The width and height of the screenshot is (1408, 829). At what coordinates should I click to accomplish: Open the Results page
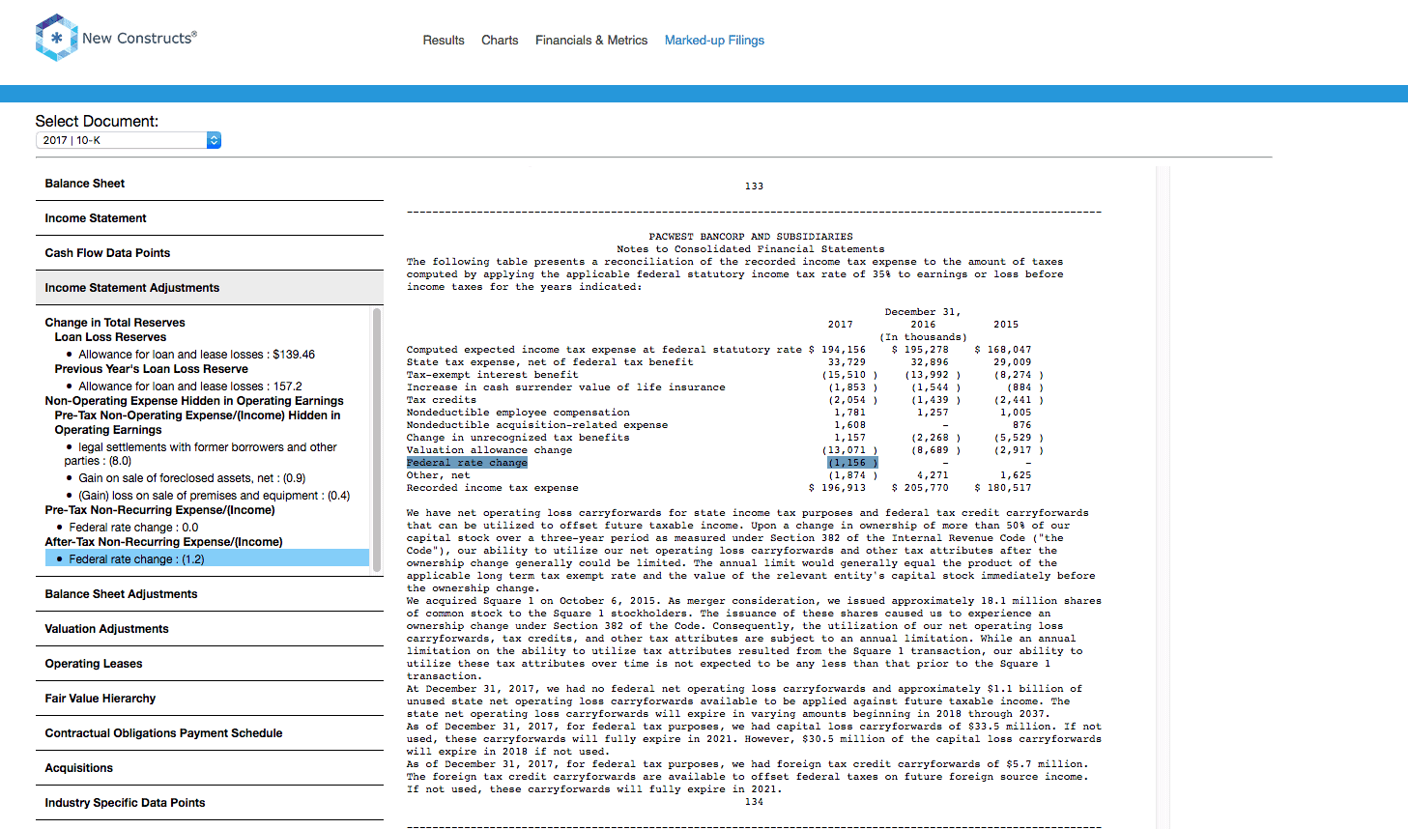point(444,41)
